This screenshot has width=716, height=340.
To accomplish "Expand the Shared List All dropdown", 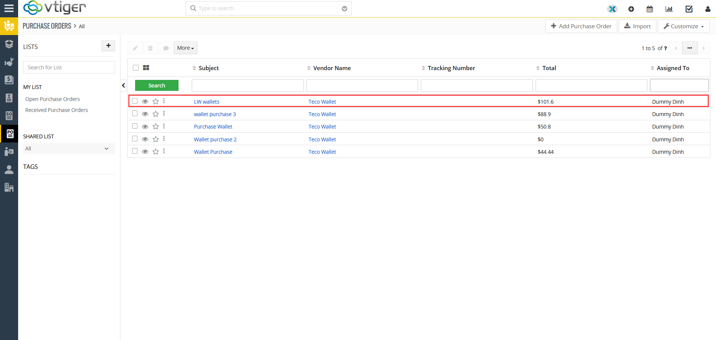I will tap(69, 149).
